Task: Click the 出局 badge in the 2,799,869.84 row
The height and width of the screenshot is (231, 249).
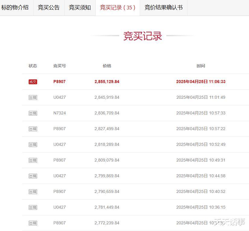Action: (33, 176)
